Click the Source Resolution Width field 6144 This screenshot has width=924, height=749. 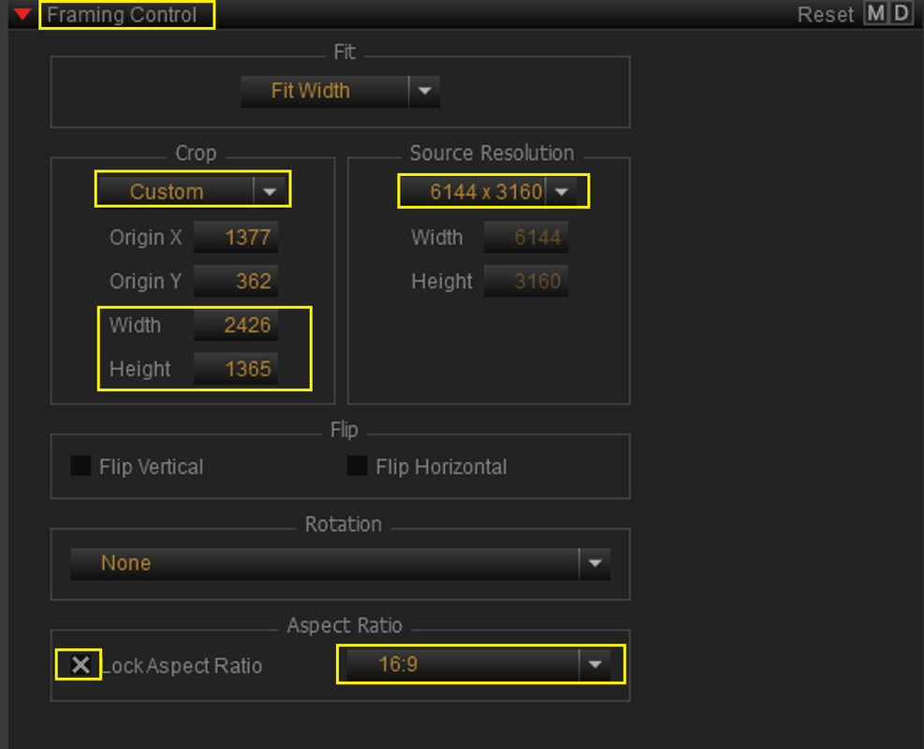pos(525,238)
